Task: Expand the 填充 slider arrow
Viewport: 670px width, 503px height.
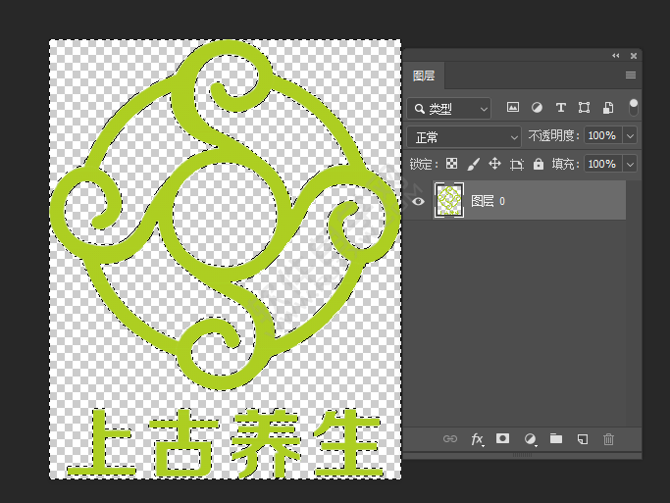Action: 630,165
